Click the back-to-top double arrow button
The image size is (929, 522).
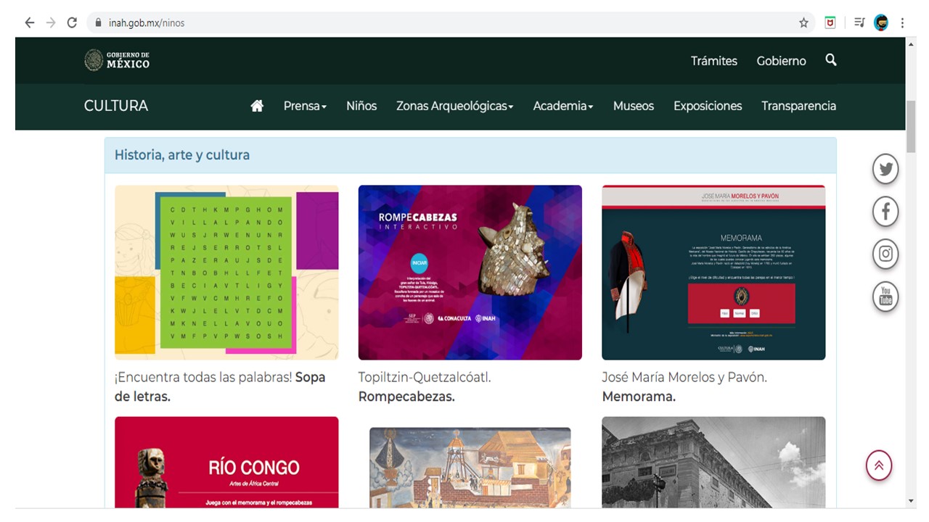(878, 465)
